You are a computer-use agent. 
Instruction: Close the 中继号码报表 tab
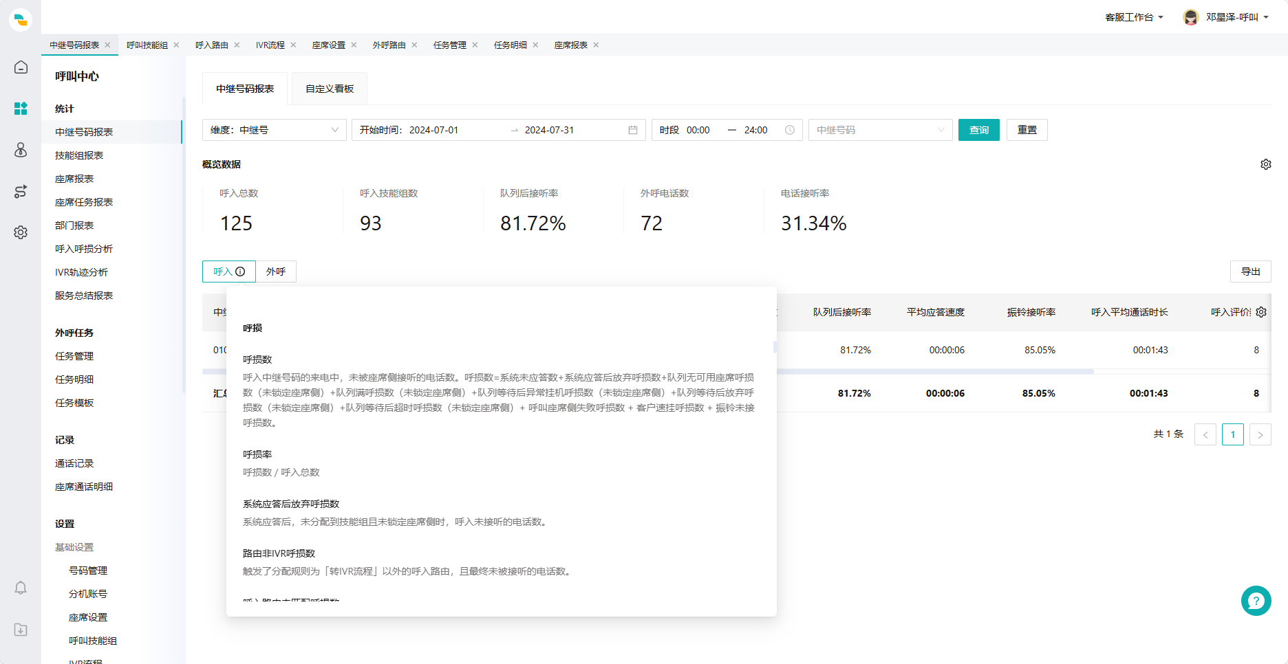tap(107, 45)
